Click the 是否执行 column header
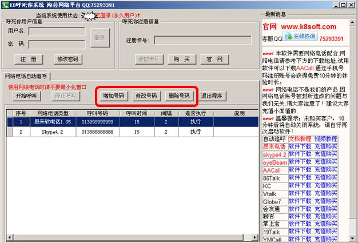This screenshot has width=358, height=243. [196, 113]
